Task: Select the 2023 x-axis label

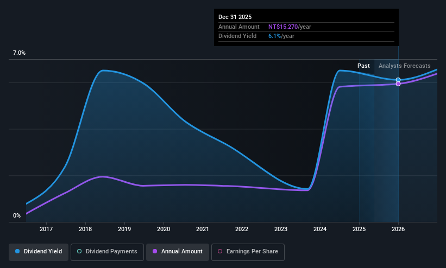Action: (281, 229)
